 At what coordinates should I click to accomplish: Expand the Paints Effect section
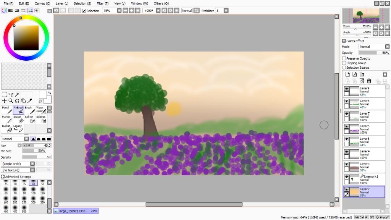[x=344, y=41]
